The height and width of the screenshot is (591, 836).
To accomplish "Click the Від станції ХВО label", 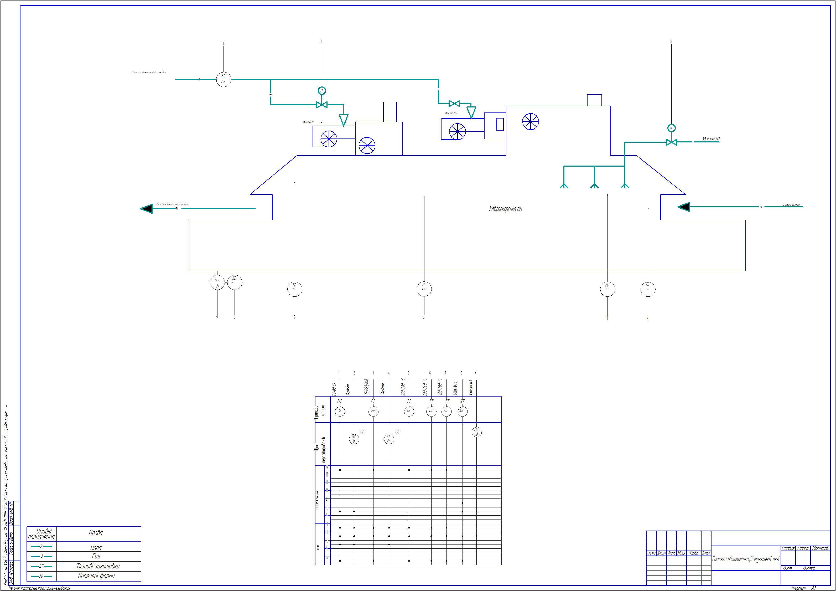I will click(711, 139).
